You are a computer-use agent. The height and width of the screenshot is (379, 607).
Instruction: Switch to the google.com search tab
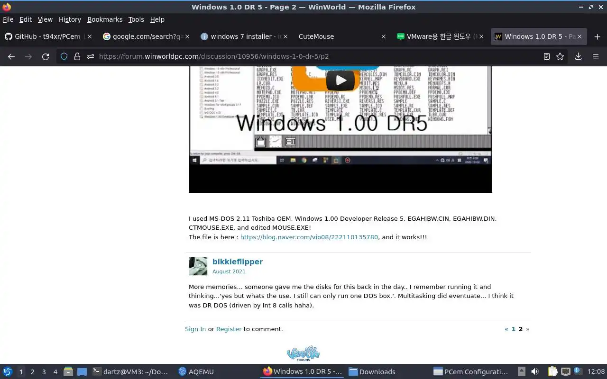[145, 36]
